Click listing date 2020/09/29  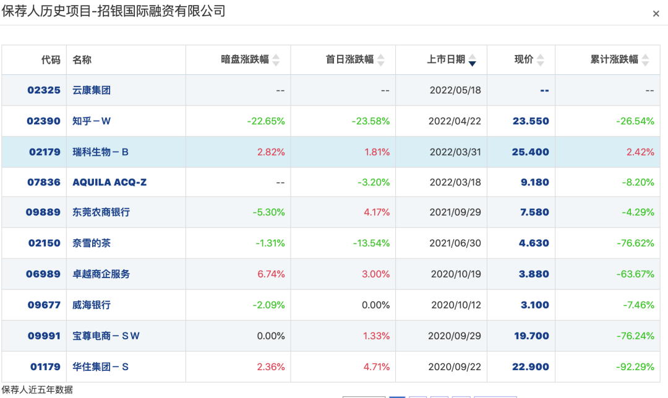click(x=455, y=336)
